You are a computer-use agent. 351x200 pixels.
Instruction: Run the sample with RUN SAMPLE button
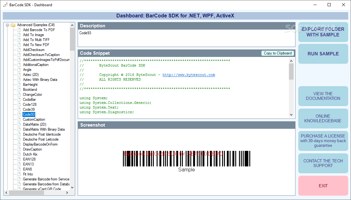click(x=323, y=54)
